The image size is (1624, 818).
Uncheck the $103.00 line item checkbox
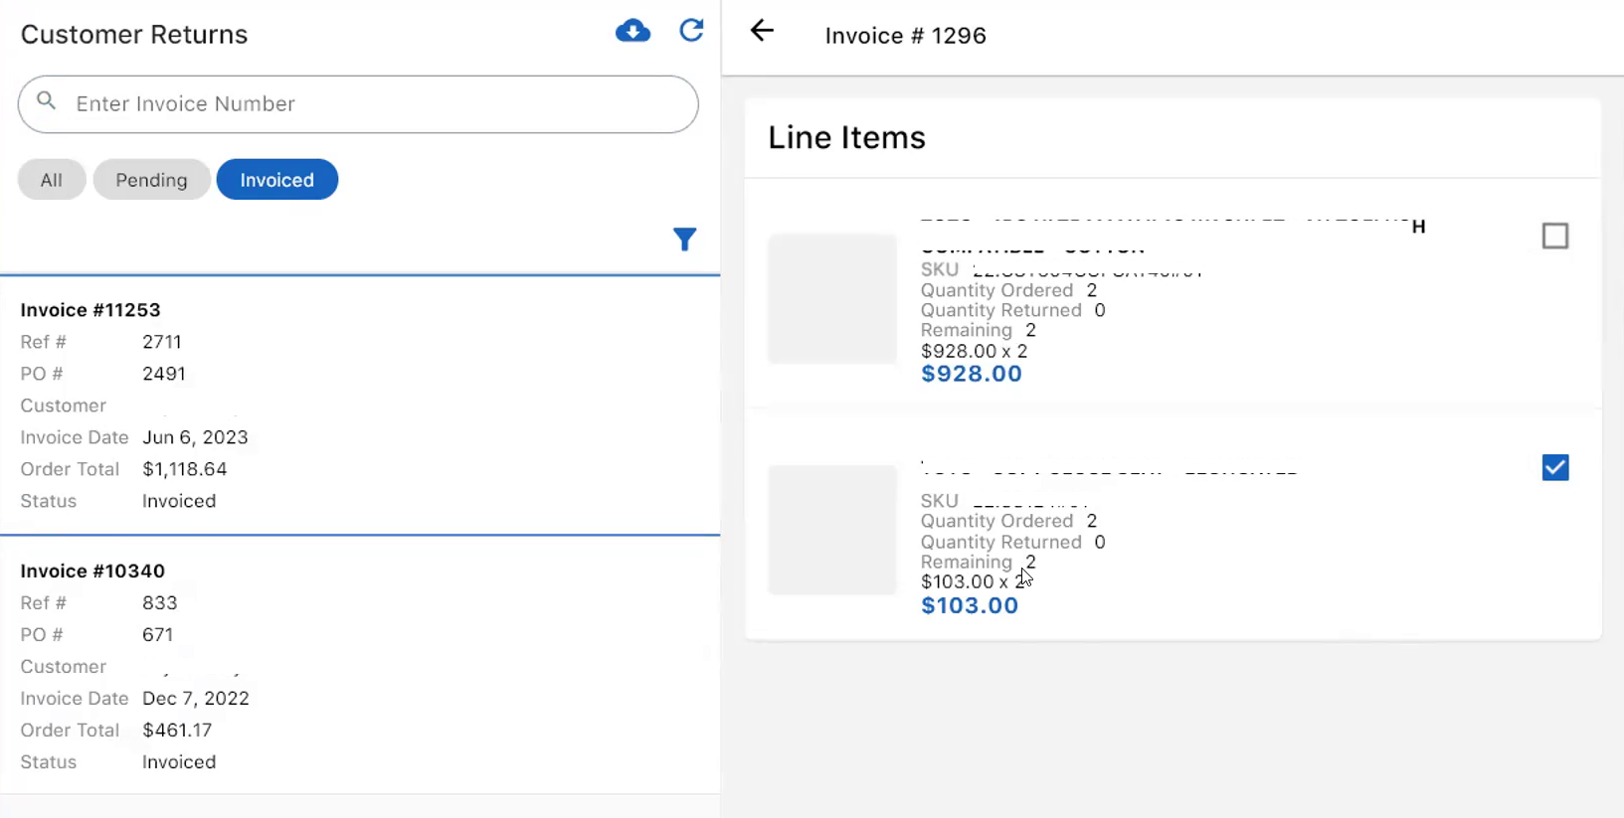[1554, 468]
